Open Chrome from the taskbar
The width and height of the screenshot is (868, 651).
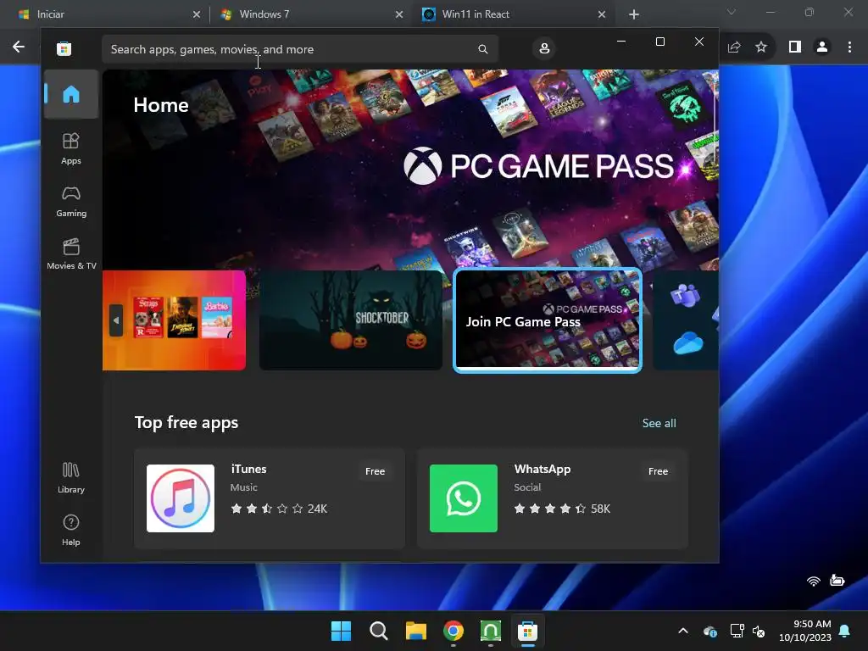(453, 631)
